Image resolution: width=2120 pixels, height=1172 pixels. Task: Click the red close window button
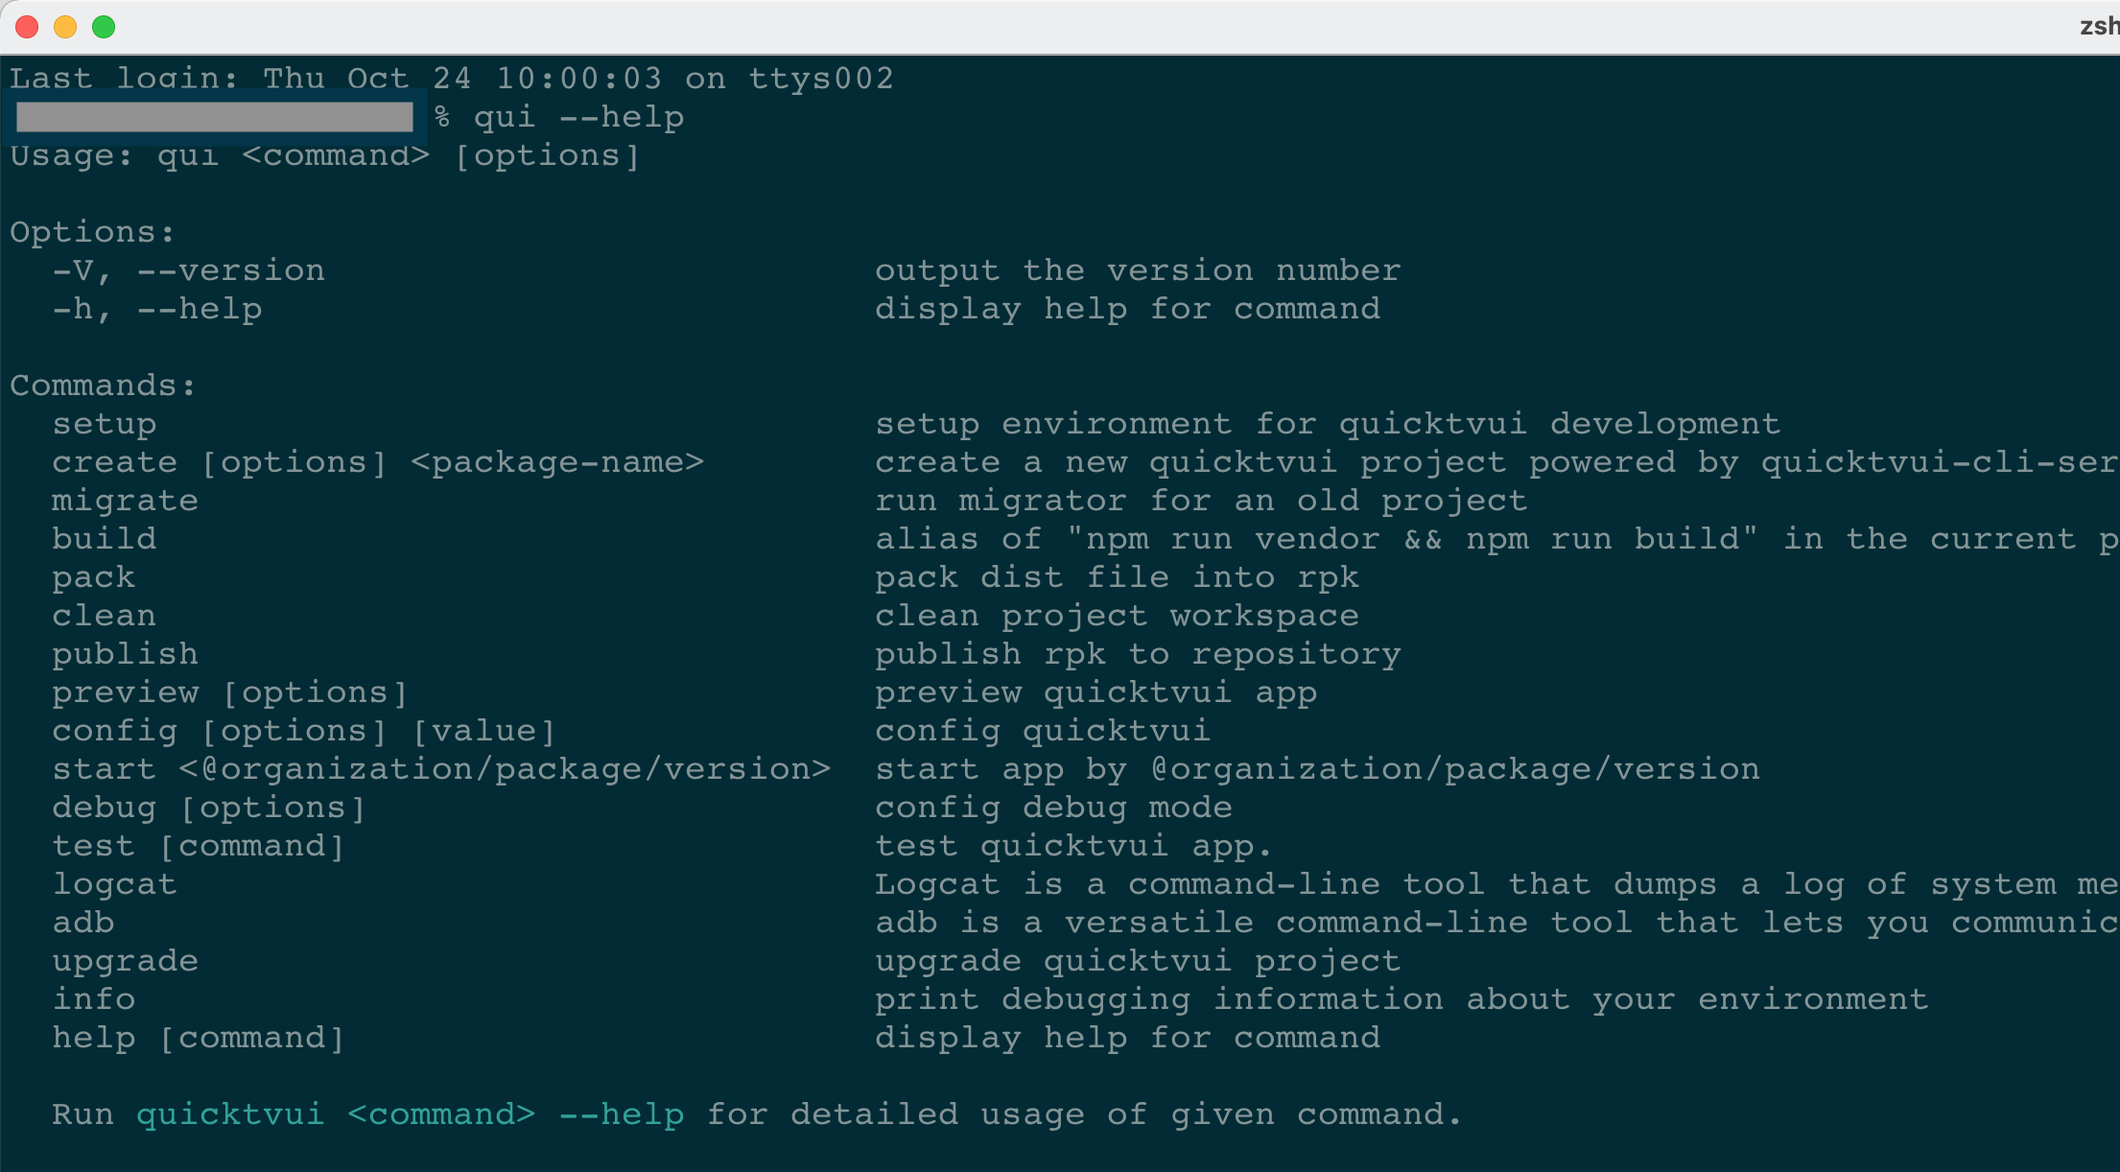(x=27, y=27)
